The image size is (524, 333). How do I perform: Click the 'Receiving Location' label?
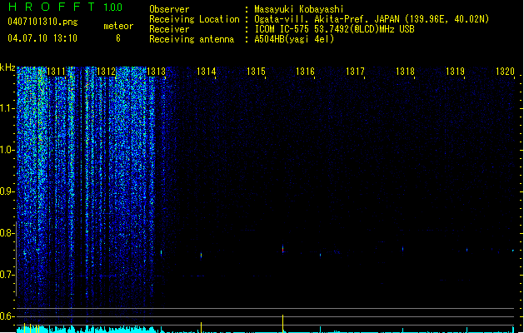194,19
